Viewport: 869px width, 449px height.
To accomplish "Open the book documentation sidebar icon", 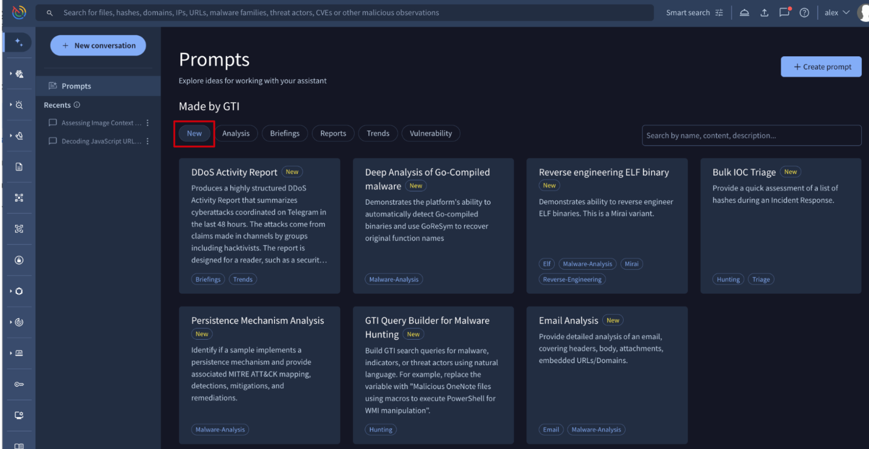I will coord(19,446).
